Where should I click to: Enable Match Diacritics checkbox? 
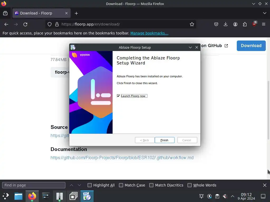pos(151,185)
